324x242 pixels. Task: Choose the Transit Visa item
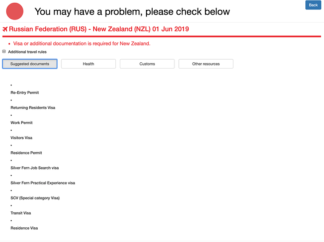(x=21, y=213)
